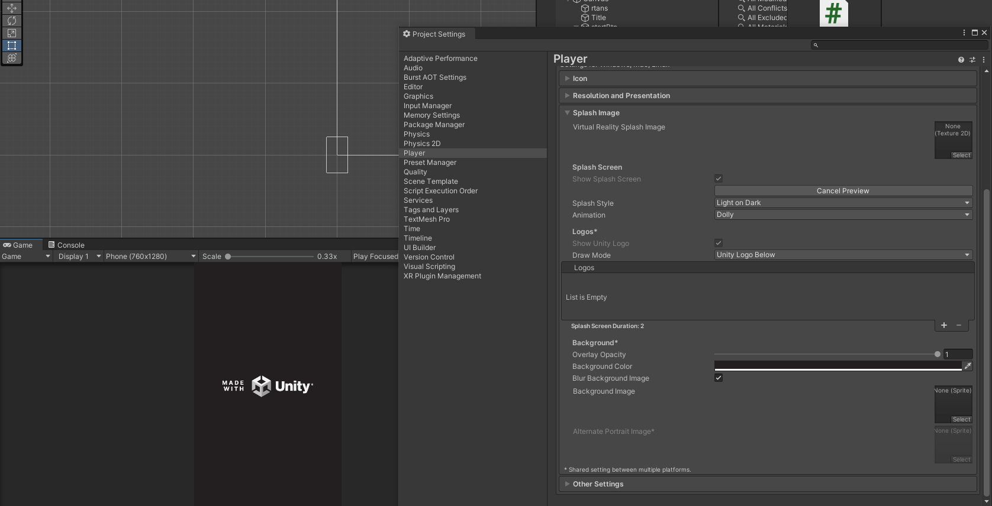
Task: Collapse the Splash Image section
Action: 768,113
